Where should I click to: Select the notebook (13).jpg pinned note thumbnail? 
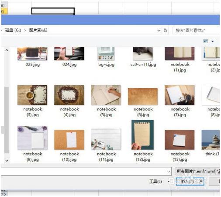coord(180,140)
